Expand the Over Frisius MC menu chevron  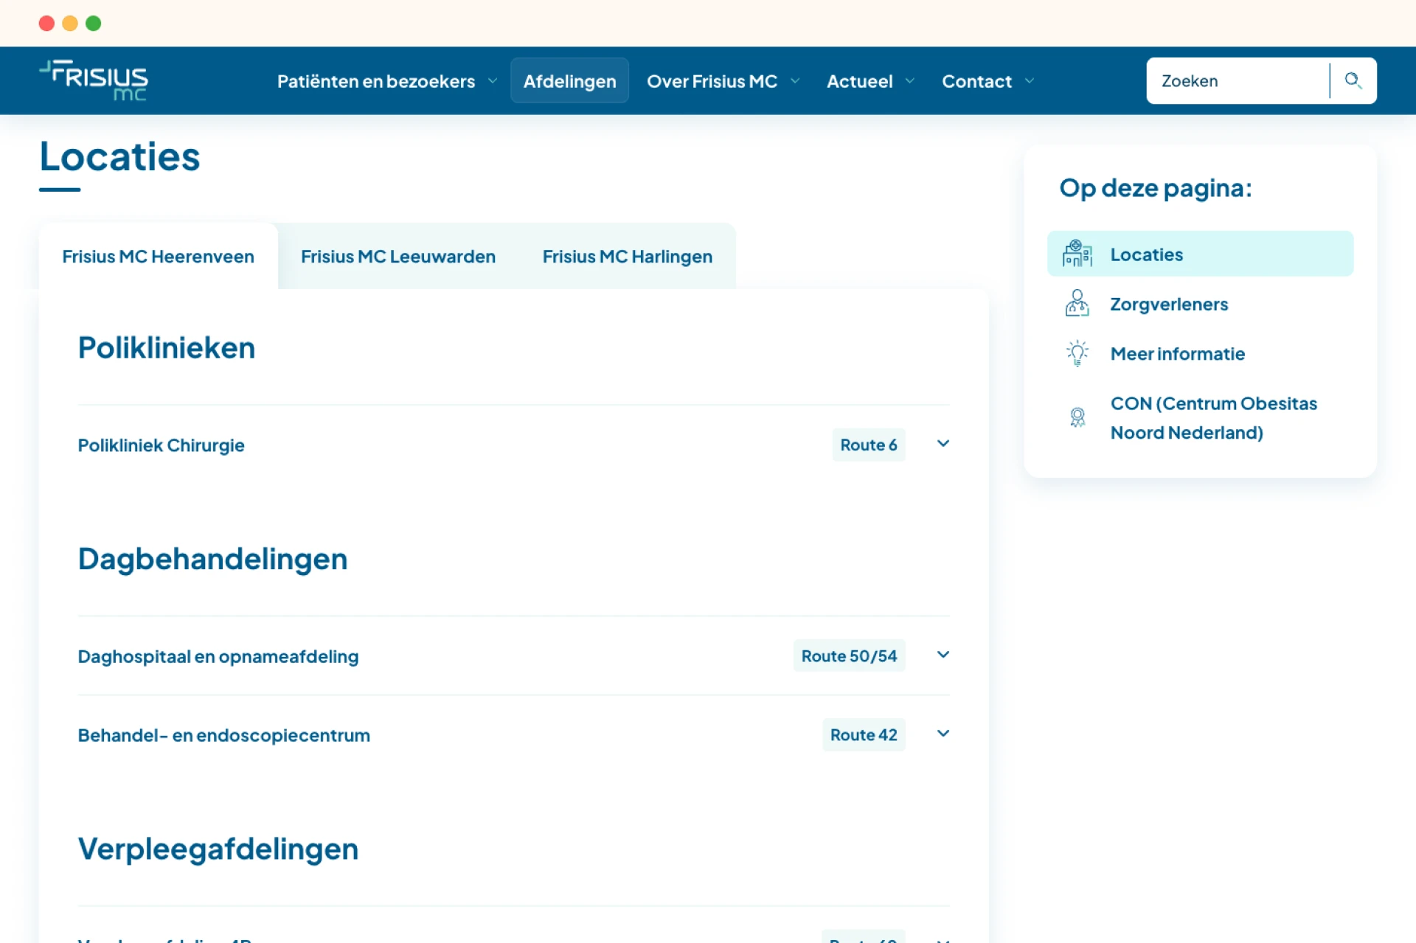point(795,81)
